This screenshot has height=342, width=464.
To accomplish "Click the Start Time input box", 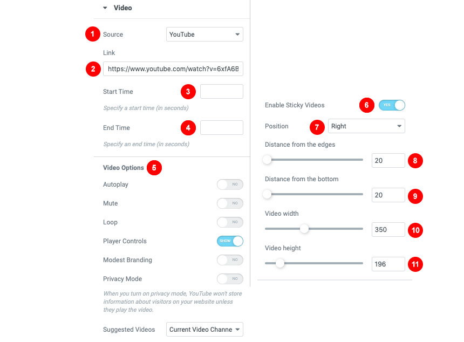I will [x=221, y=92].
